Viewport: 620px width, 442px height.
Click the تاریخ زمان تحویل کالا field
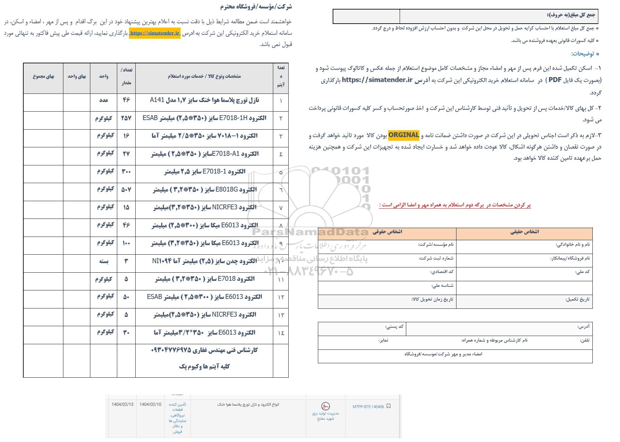[387, 301]
